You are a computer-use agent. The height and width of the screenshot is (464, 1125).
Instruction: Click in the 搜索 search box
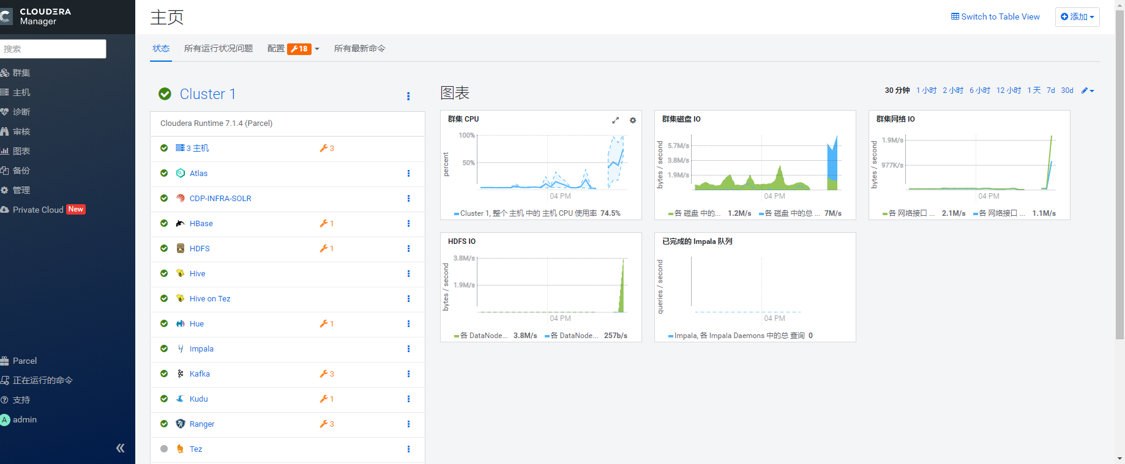click(53, 49)
